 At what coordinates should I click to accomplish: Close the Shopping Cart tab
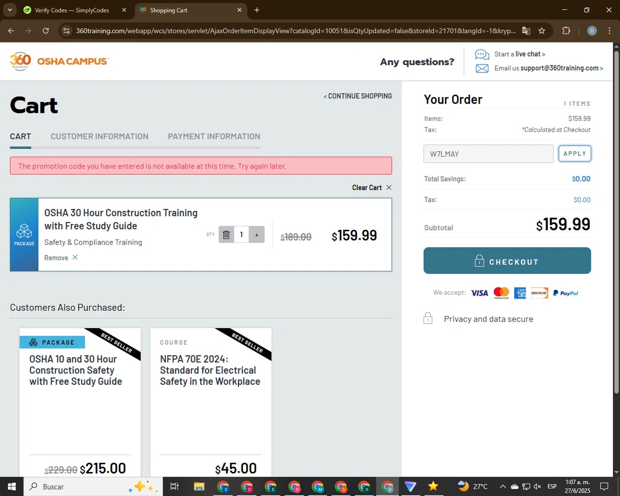[239, 10]
